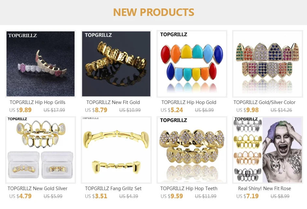Open the gold iced-out teeth grillz image

(192, 150)
